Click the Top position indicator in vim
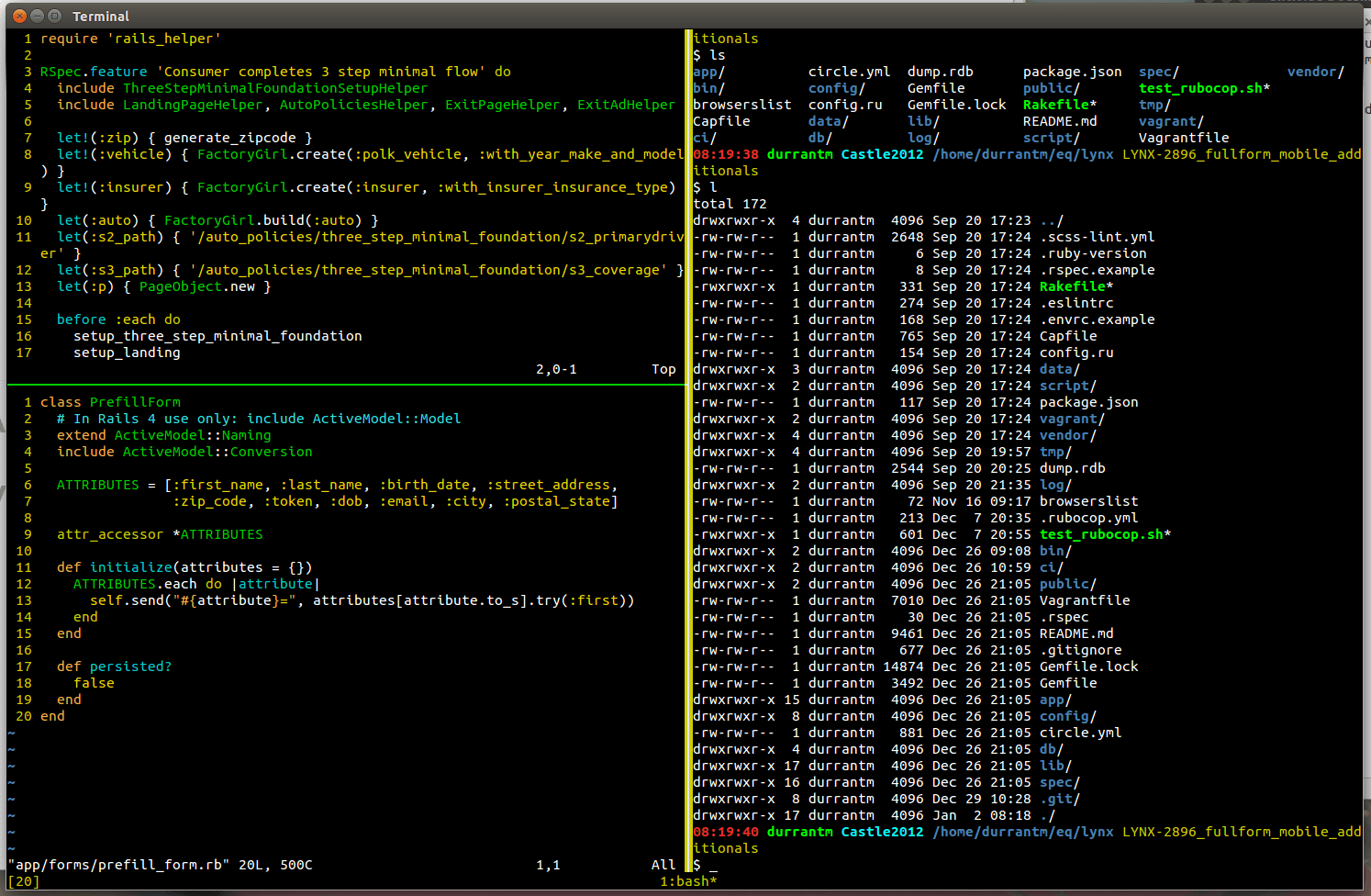Viewport: 1371px width, 896px height. [x=663, y=368]
